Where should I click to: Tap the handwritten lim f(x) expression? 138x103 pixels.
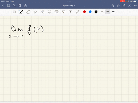click(26, 31)
